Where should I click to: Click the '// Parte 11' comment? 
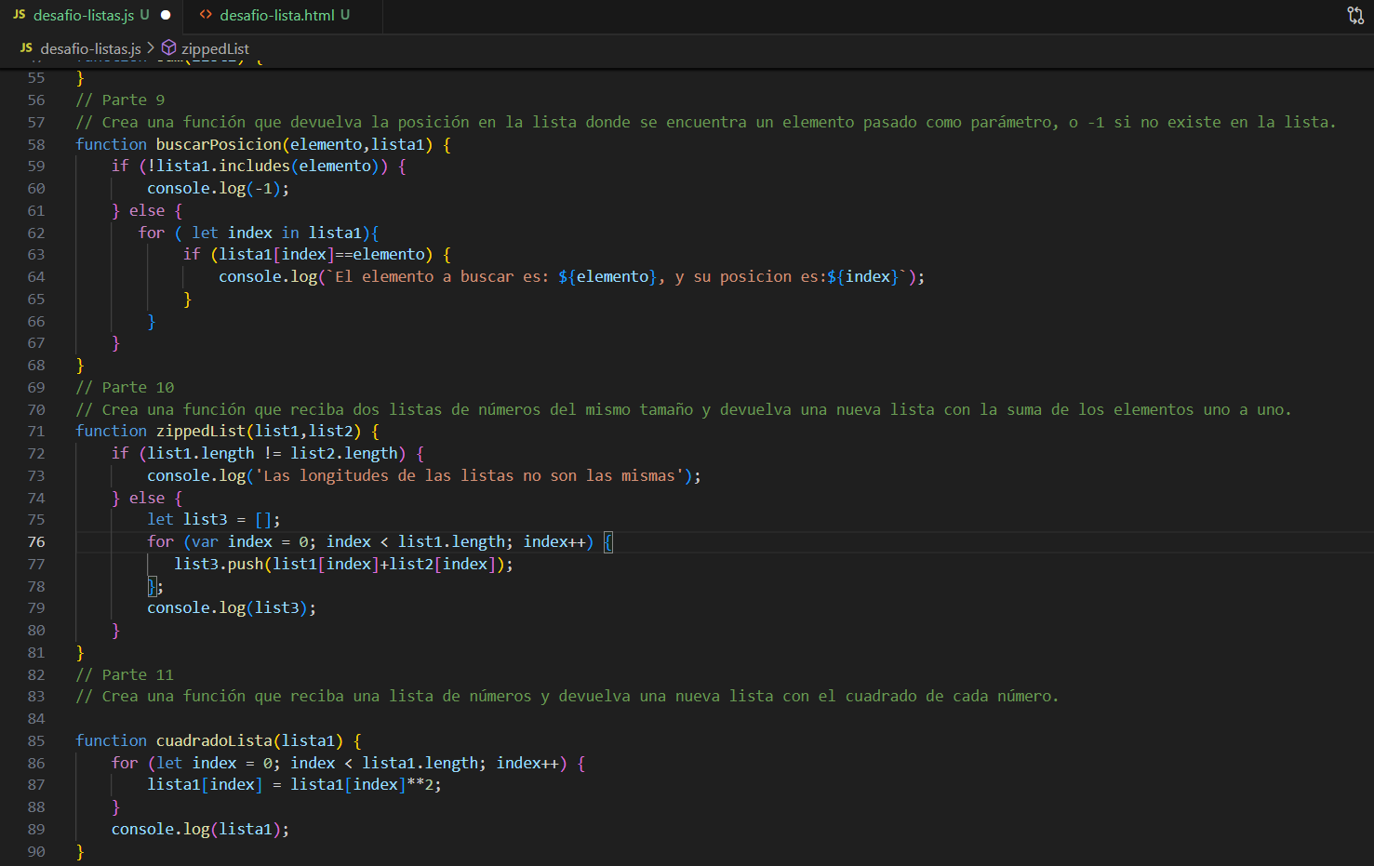tap(125, 674)
